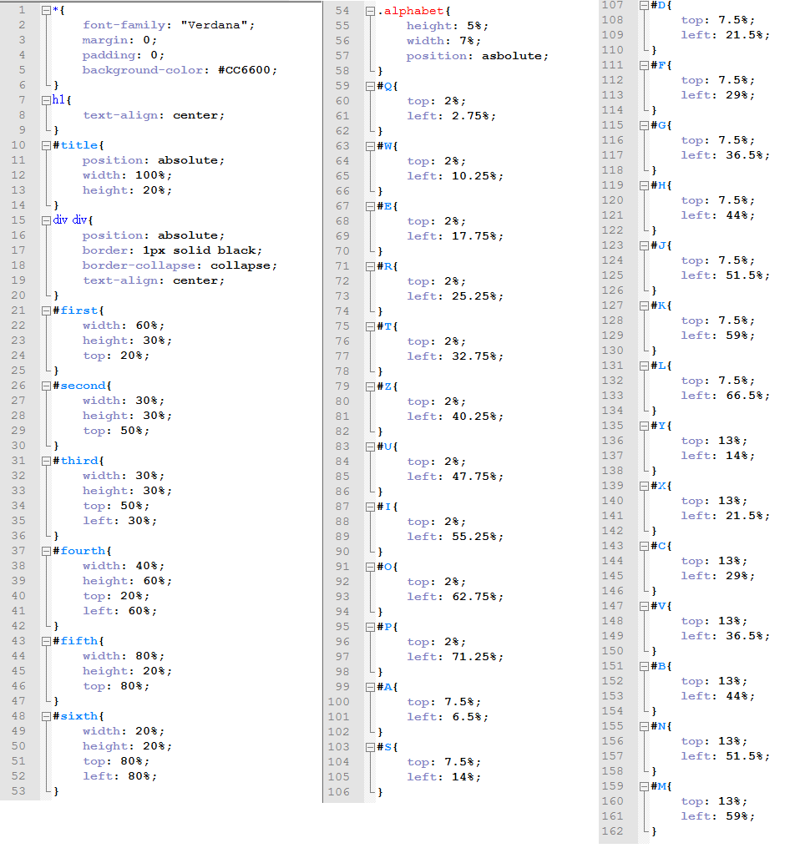Fold the #L rule block

(644, 366)
